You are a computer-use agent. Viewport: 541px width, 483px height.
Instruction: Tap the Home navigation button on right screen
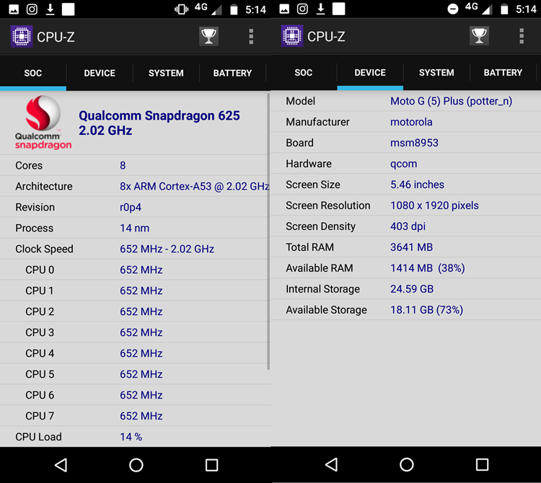pos(407,464)
